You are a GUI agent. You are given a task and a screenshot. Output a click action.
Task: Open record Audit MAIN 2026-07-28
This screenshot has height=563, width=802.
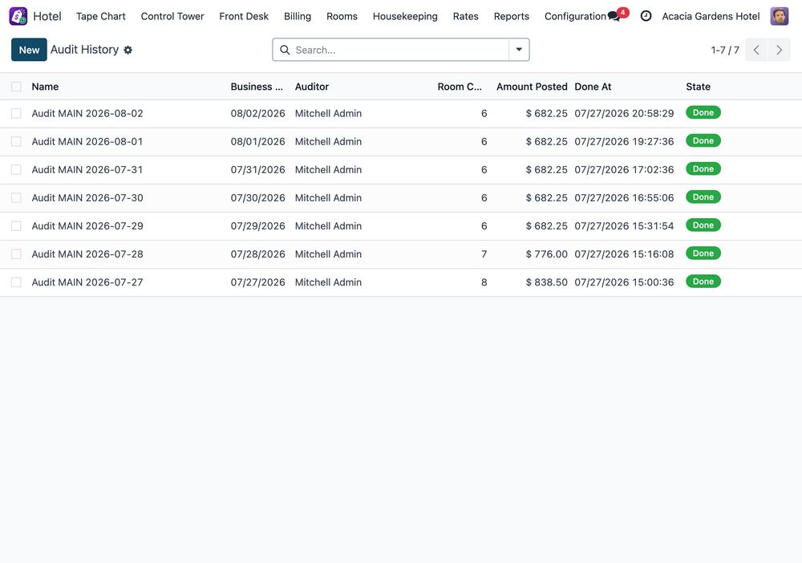pos(87,254)
